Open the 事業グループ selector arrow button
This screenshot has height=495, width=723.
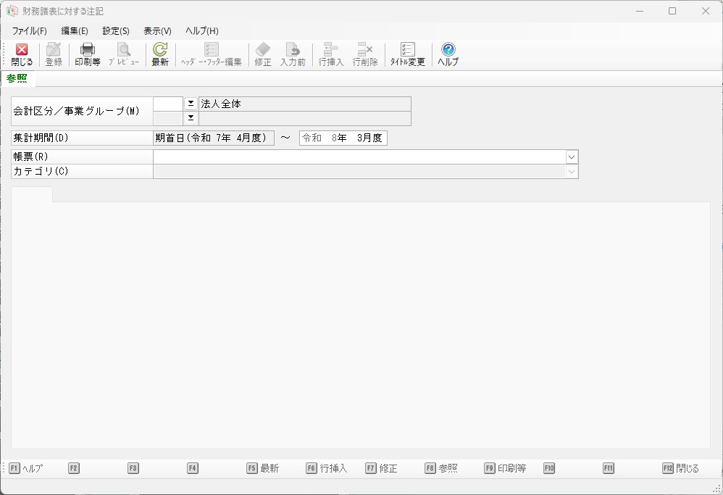pyautogui.click(x=191, y=117)
